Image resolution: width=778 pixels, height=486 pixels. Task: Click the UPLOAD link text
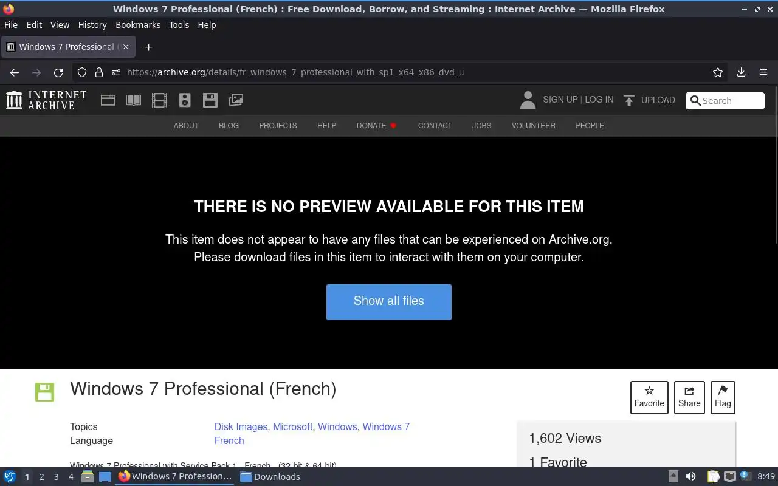coord(658,100)
